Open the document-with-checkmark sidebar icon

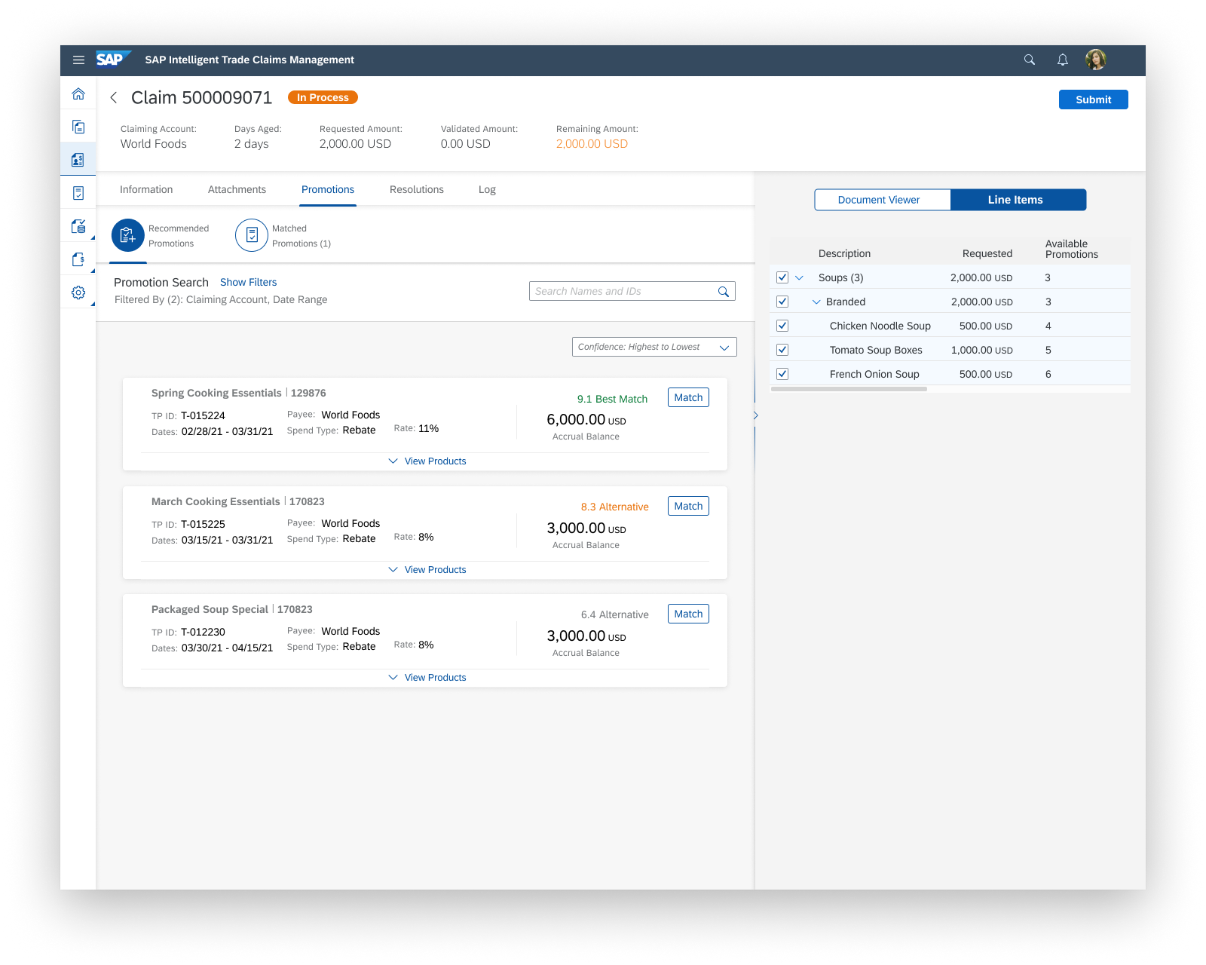78,193
